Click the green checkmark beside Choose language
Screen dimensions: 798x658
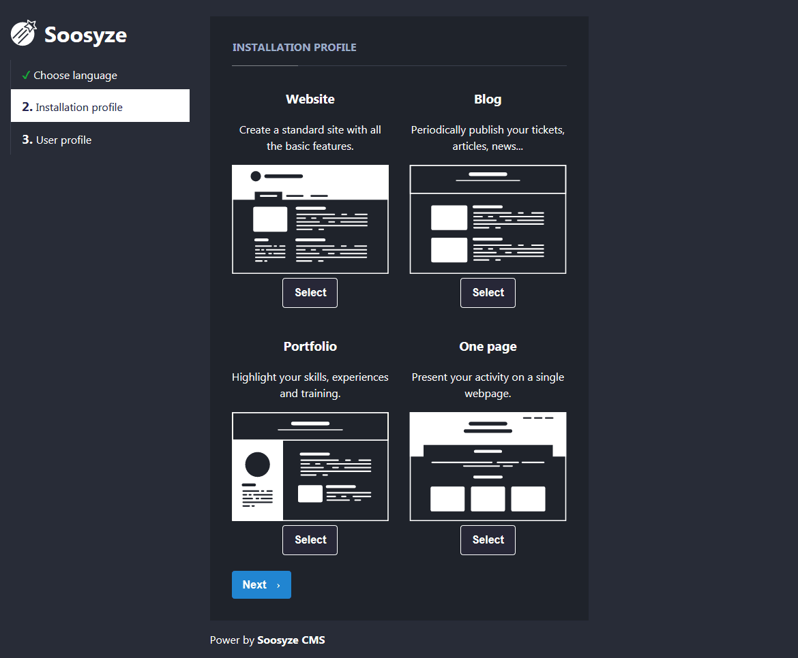pos(26,76)
